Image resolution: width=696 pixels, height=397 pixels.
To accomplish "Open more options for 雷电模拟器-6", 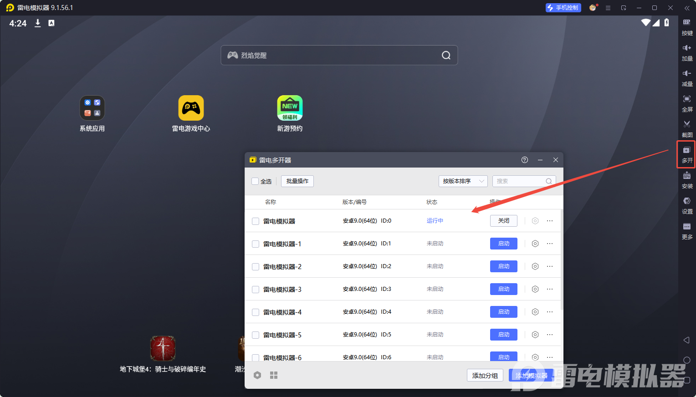I will [x=550, y=357].
